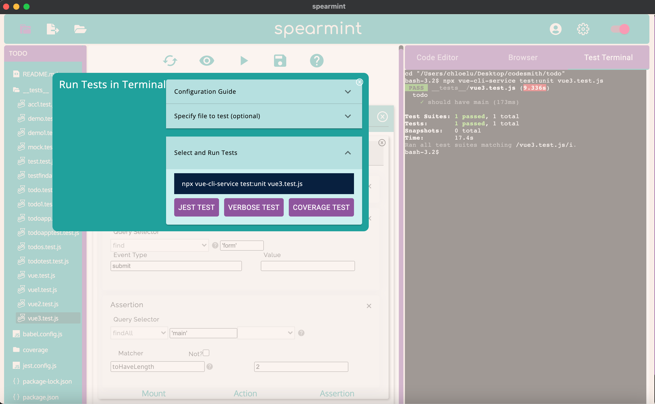Click the center panel vertical scrollbar
Screen dimensions: 655x404
(401, 224)
